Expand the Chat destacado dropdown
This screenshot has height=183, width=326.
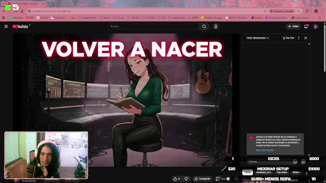click(257, 38)
